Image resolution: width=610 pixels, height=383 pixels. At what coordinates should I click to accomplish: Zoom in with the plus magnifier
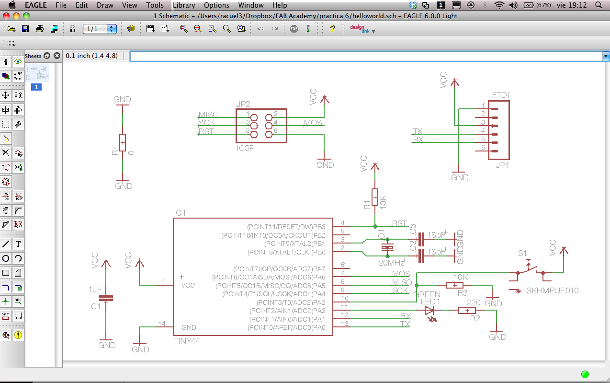198,29
